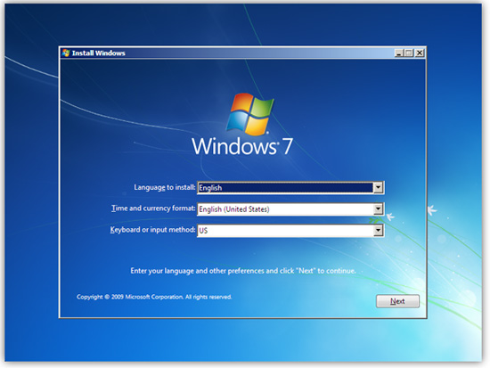Click the 'Install Windows' title text
This screenshot has height=368, width=490.
98,53
